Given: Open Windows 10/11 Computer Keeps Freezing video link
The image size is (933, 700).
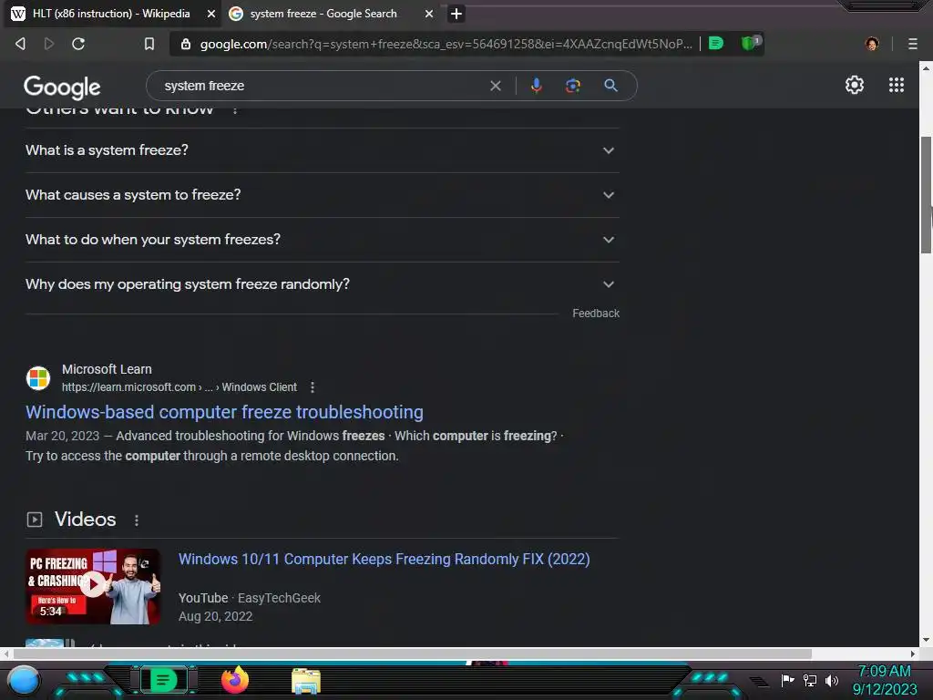Looking at the screenshot, I should [x=384, y=560].
